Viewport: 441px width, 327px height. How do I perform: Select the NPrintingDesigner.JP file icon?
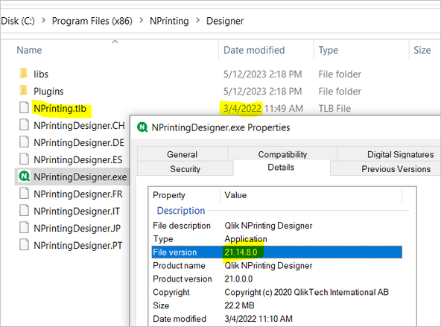tap(24, 228)
